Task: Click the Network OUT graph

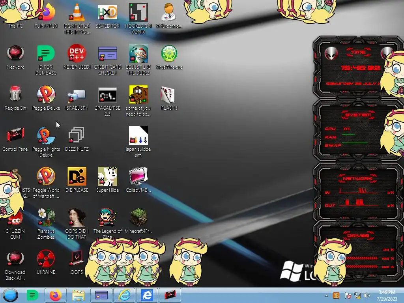Action: pos(359,202)
